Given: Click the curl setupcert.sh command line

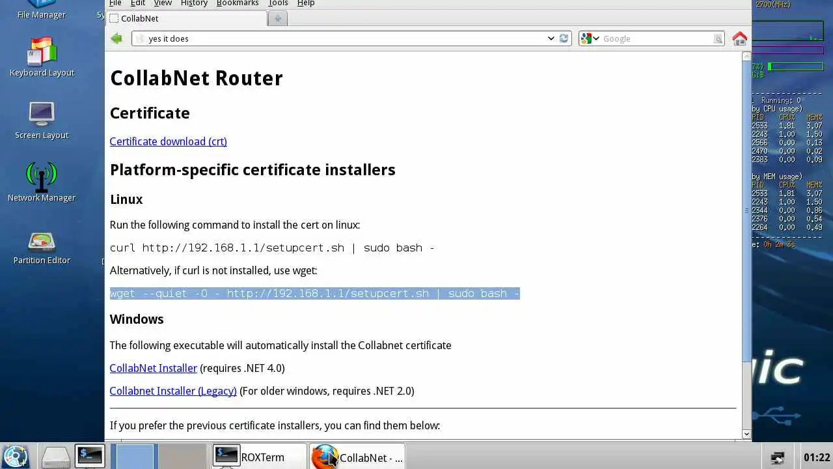Looking at the screenshot, I should point(272,248).
